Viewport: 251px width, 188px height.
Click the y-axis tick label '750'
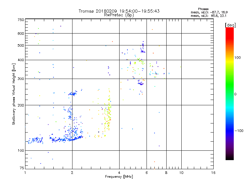coord(21,20)
